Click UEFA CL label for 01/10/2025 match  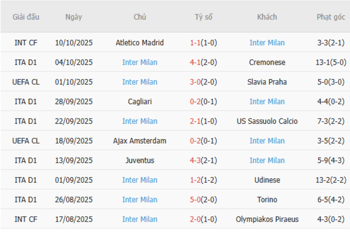[x=26, y=82]
